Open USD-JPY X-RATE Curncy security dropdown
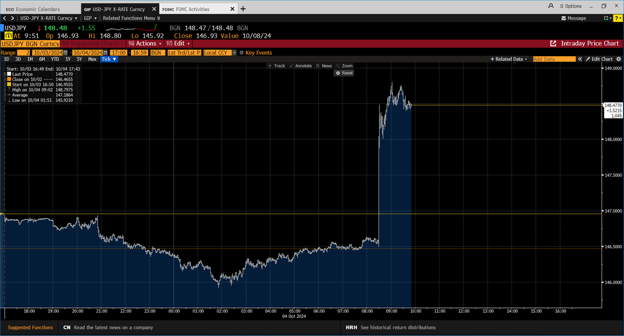This screenshot has width=624, height=336. [x=49, y=18]
